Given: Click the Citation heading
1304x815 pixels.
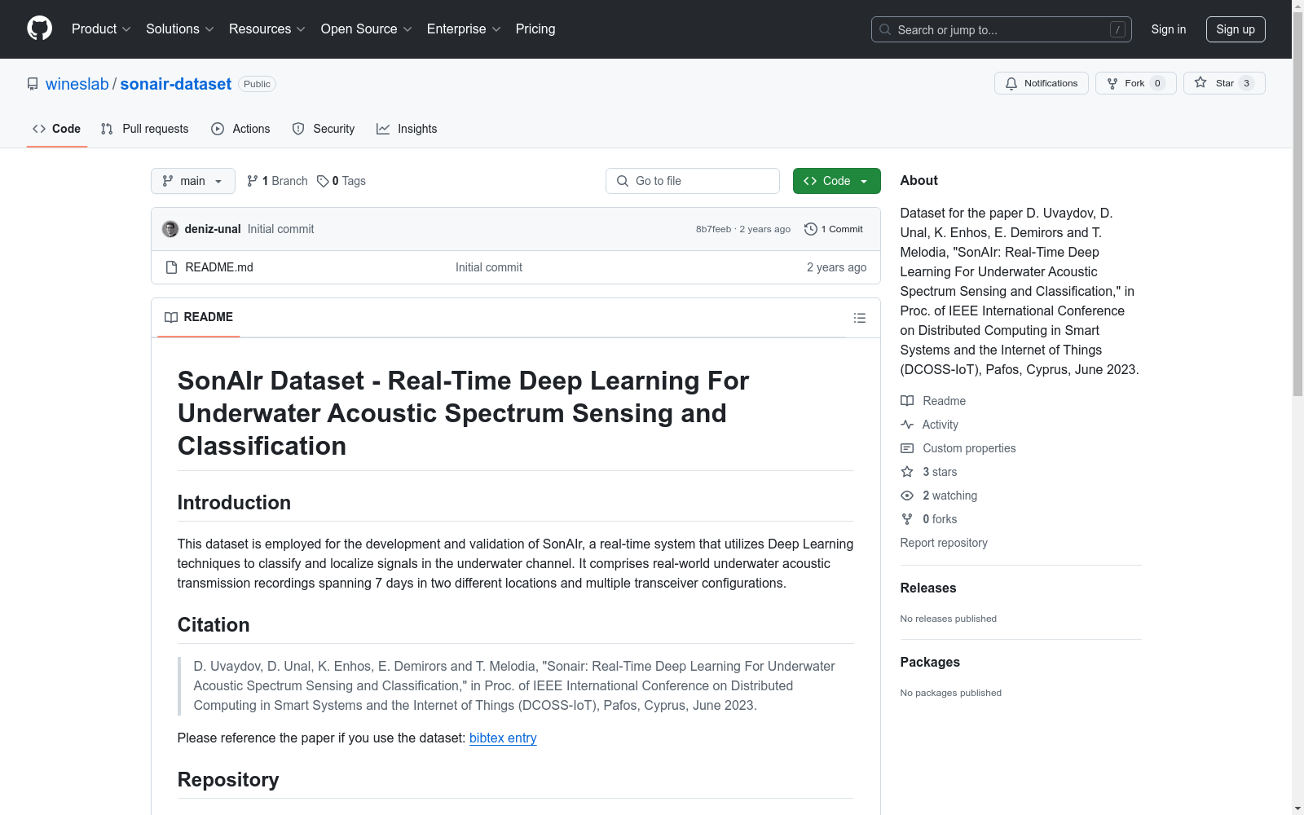Looking at the screenshot, I should (214, 624).
